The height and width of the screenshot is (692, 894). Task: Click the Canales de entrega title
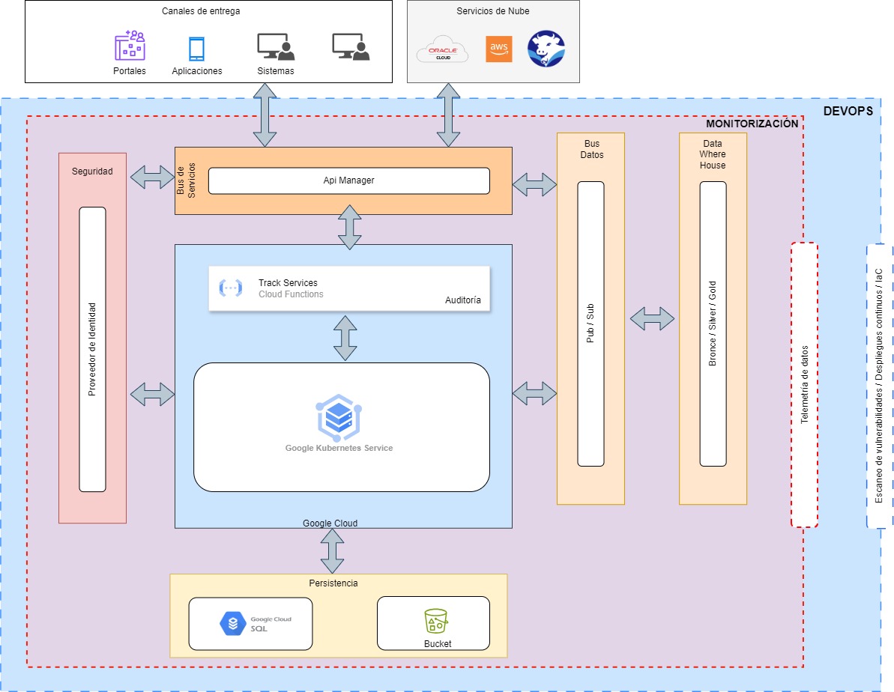(x=201, y=10)
